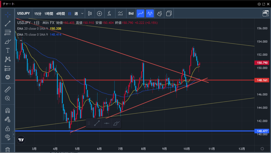Open the Fibonacci retracement tools

click(x=8, y=33)
